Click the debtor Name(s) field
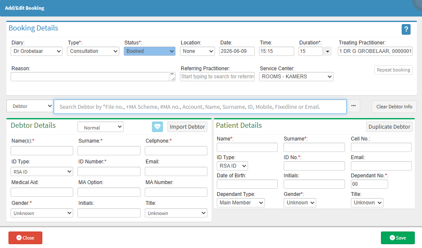 pos(42,151)
